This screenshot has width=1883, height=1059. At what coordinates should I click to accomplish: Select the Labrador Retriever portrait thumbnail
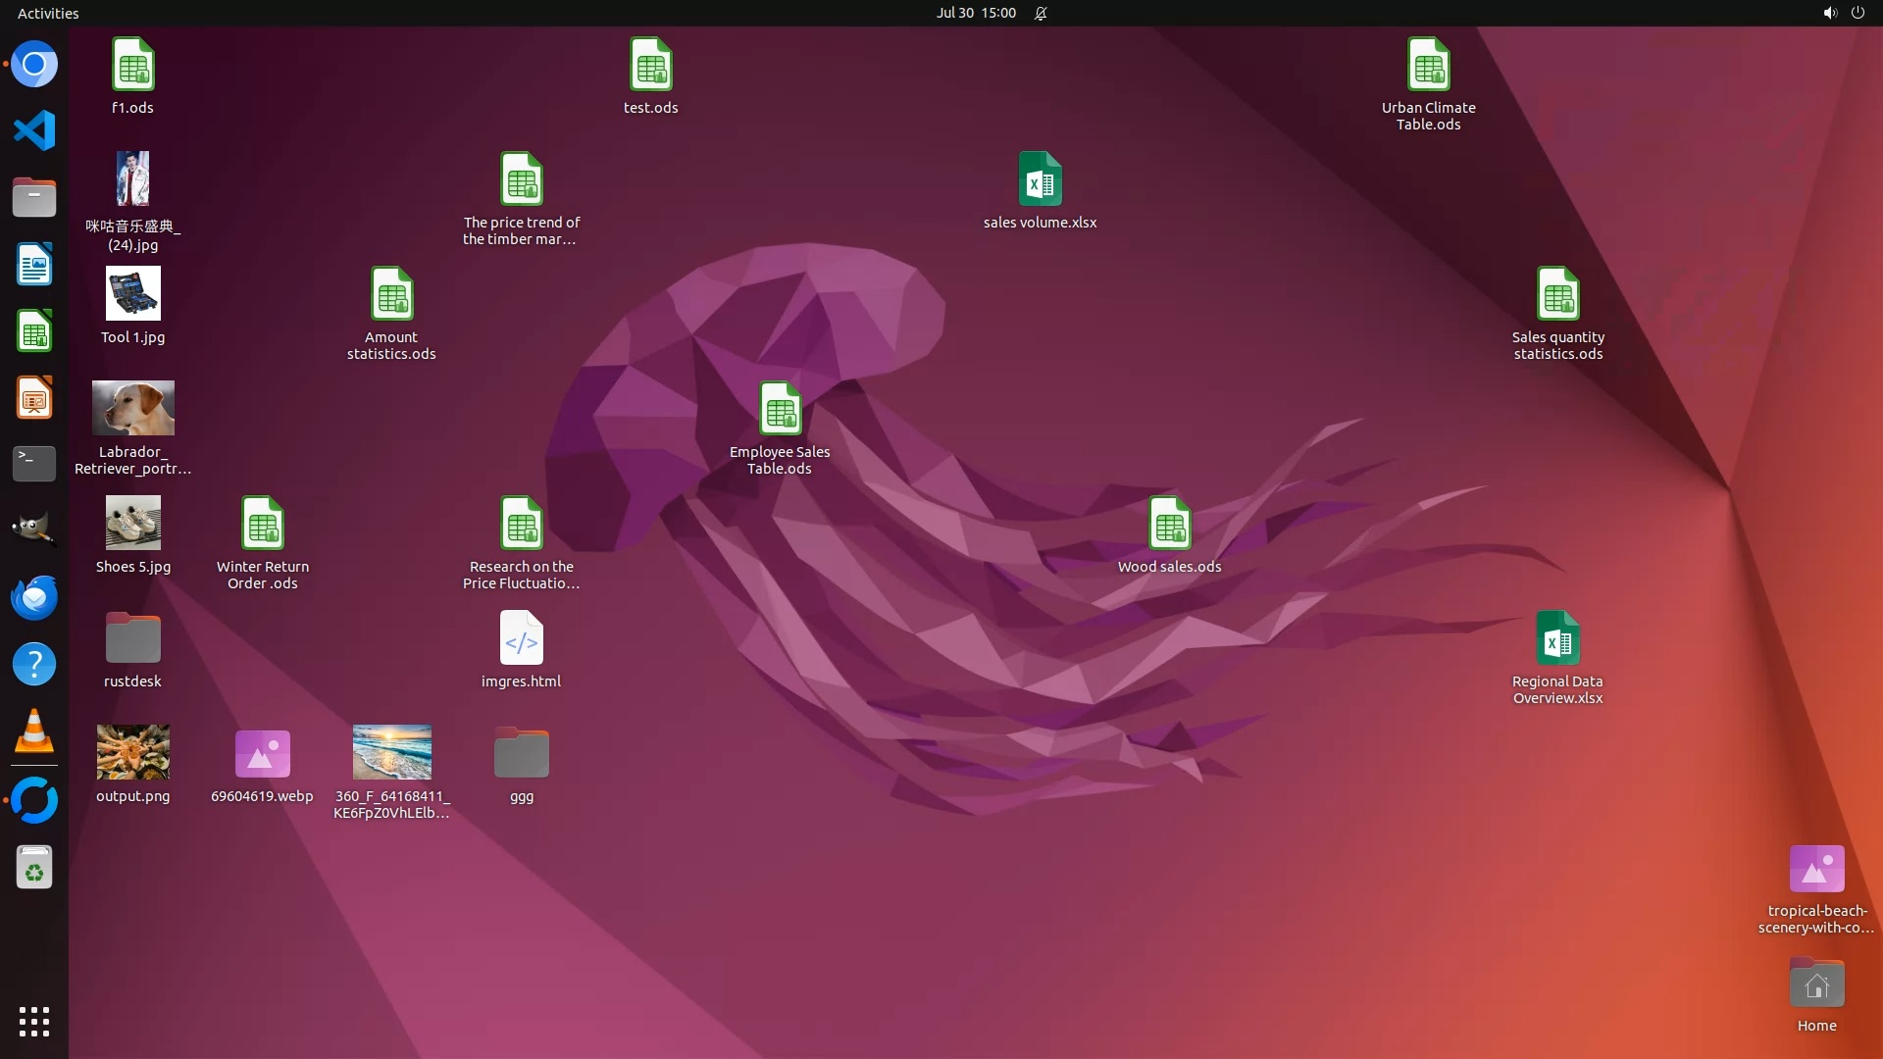(133, 409)
